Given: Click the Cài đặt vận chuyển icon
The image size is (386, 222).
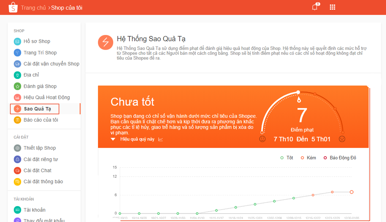Looking at the screenshot, I should click(17, 64).
